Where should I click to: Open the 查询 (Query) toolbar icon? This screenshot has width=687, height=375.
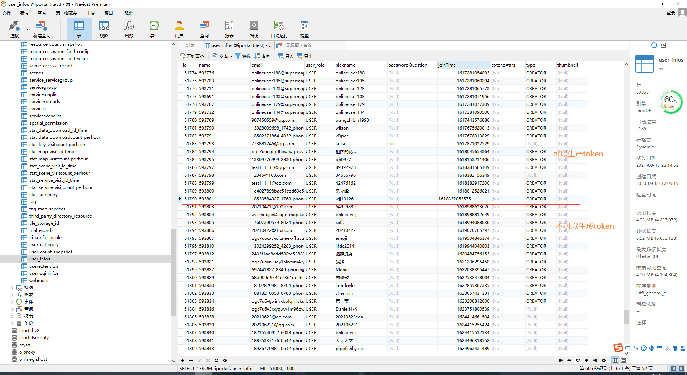point(204,29)
